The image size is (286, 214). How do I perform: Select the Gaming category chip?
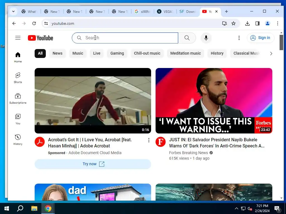click(117, 53)
